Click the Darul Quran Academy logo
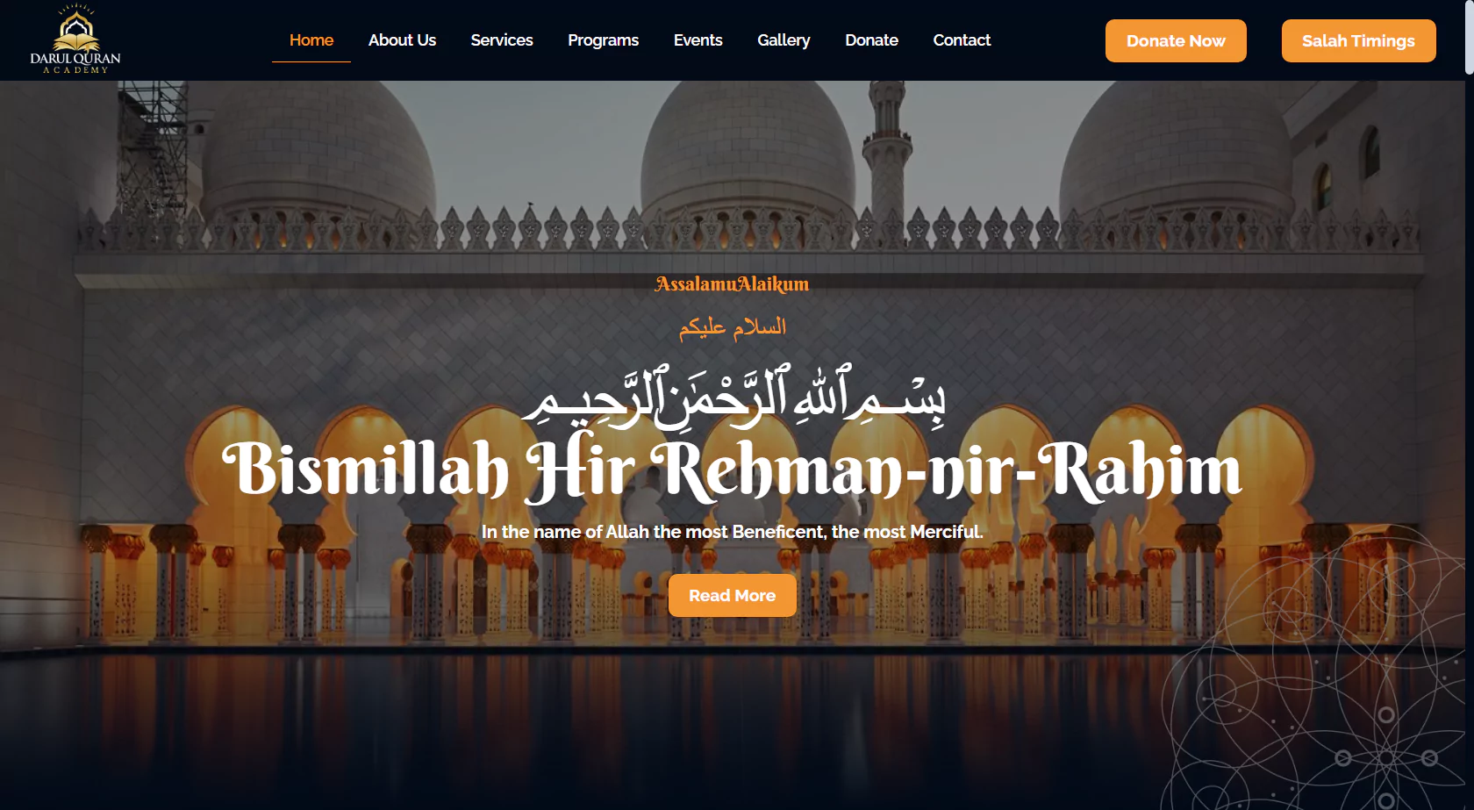Viewport: 1474px width, 810px height. click(x=75, y=39)
